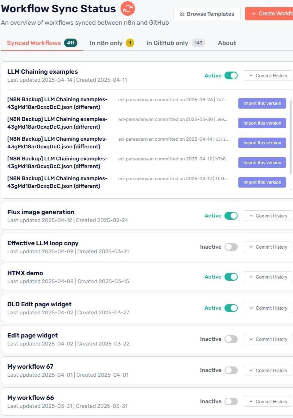
Task: Expand Commit History for Edit page widget
Action: (x=268, y=339)
